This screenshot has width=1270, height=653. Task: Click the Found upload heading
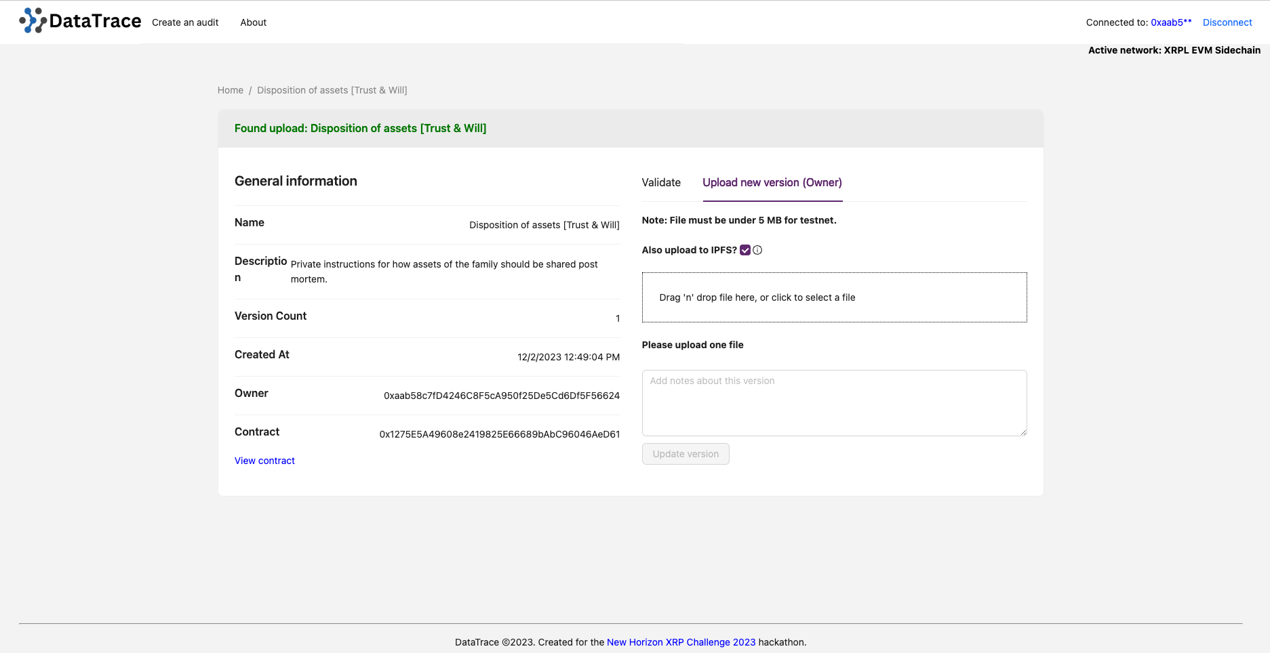[x=360, y=128]
